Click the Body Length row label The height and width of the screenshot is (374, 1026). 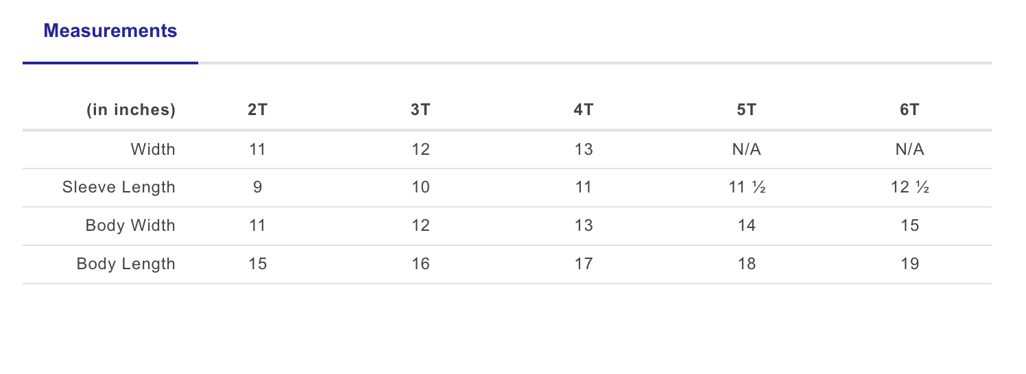126,264
